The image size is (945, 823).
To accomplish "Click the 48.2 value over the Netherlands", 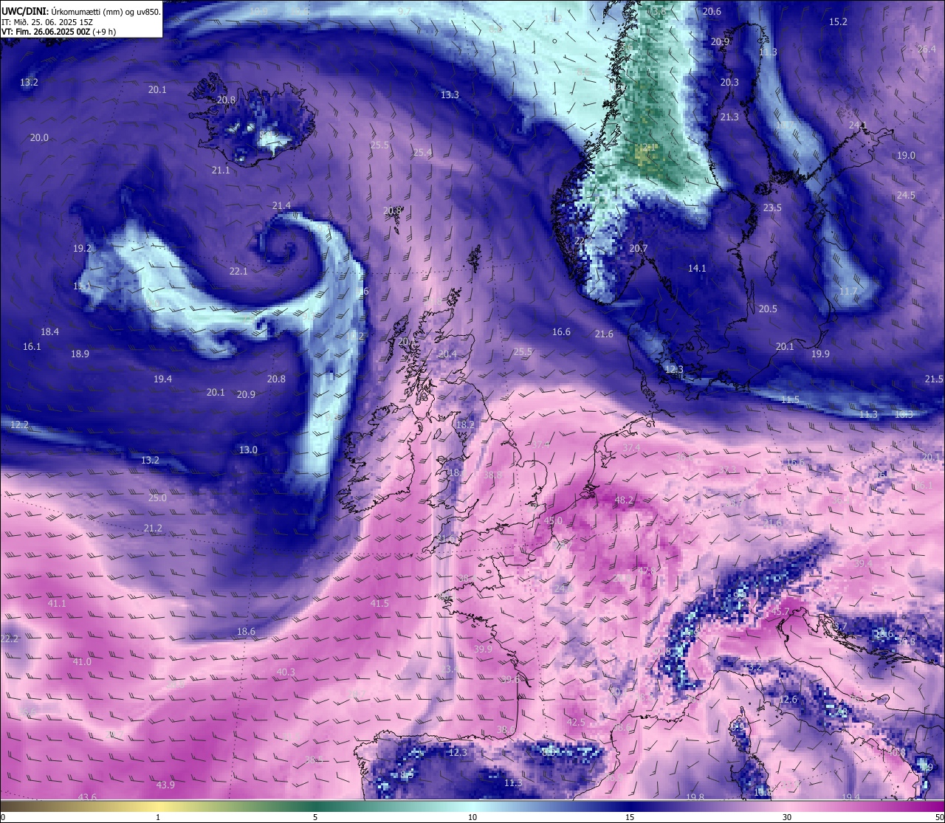I will coord(624,500).
